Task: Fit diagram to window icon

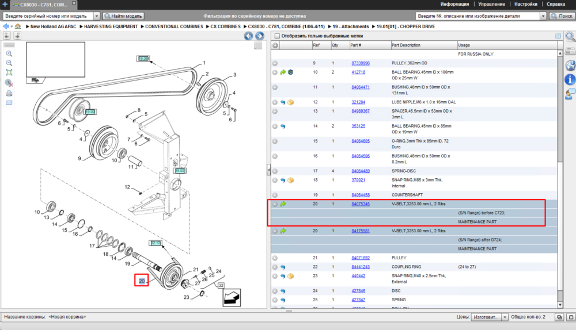Action: tap(9, 72)
